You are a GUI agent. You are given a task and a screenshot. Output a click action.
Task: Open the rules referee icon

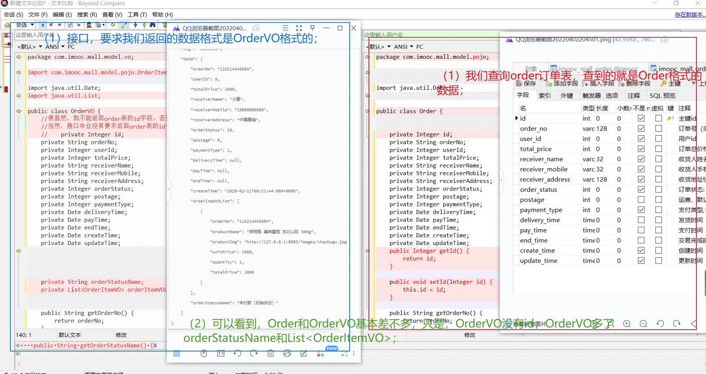[89, 25]
